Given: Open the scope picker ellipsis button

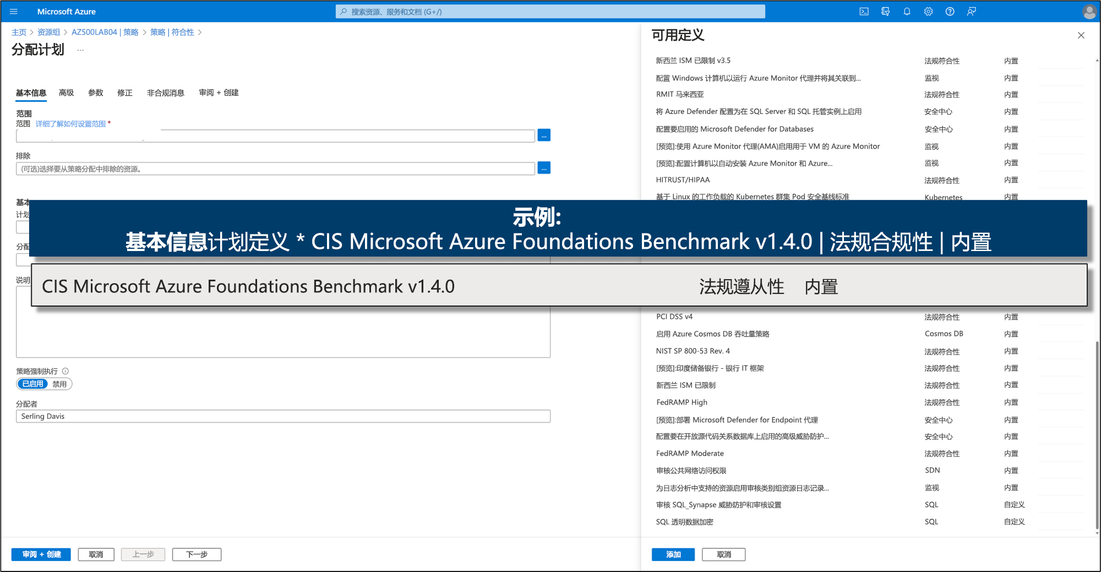Looking at the screenshot, I should point(544,135).
